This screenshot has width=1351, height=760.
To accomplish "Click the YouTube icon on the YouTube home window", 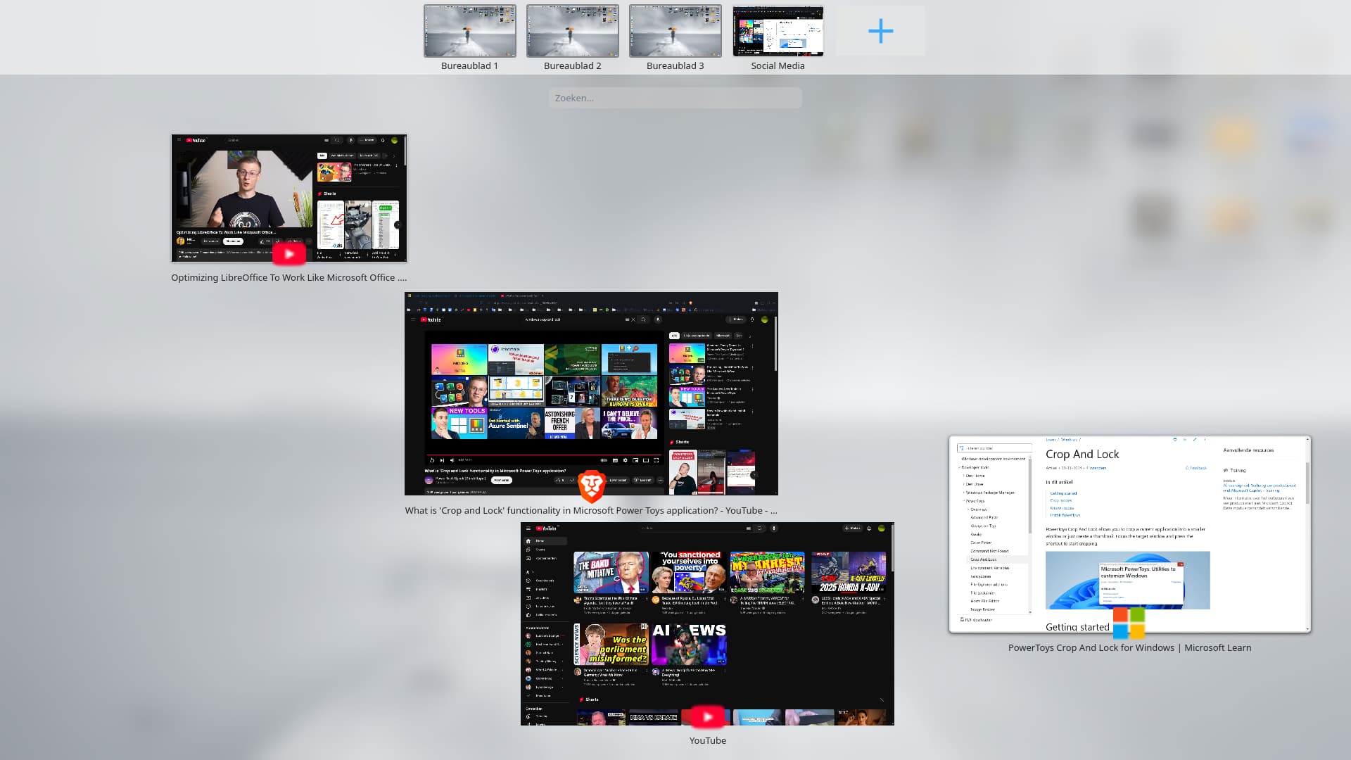I will click(x=707, y=717).
